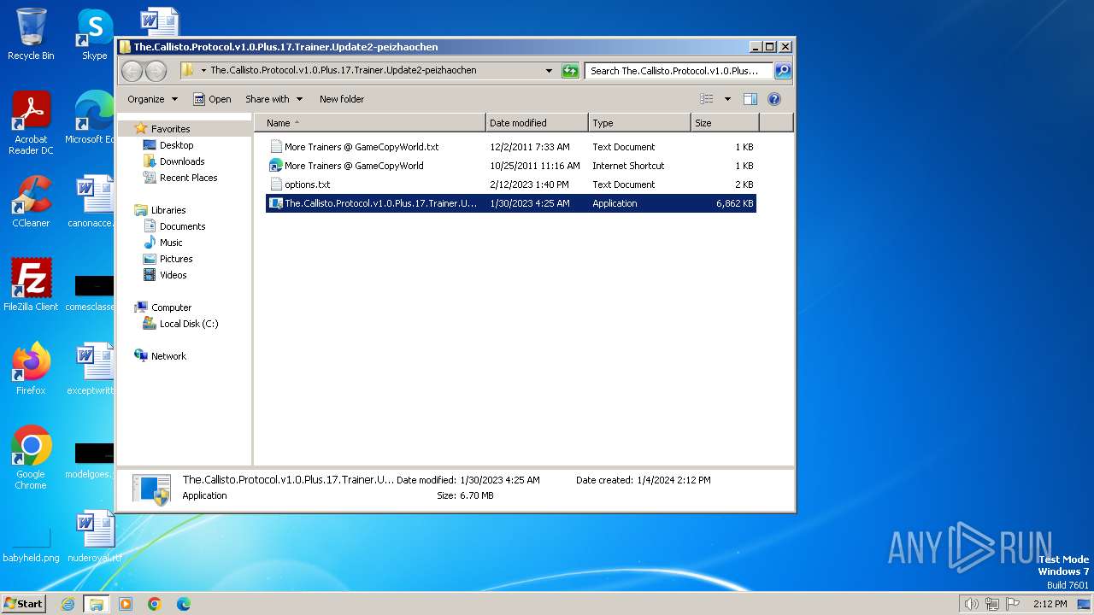Click into the Search folder input field
The height and width of the screenshot is (615, 1094).
point(679,71)
